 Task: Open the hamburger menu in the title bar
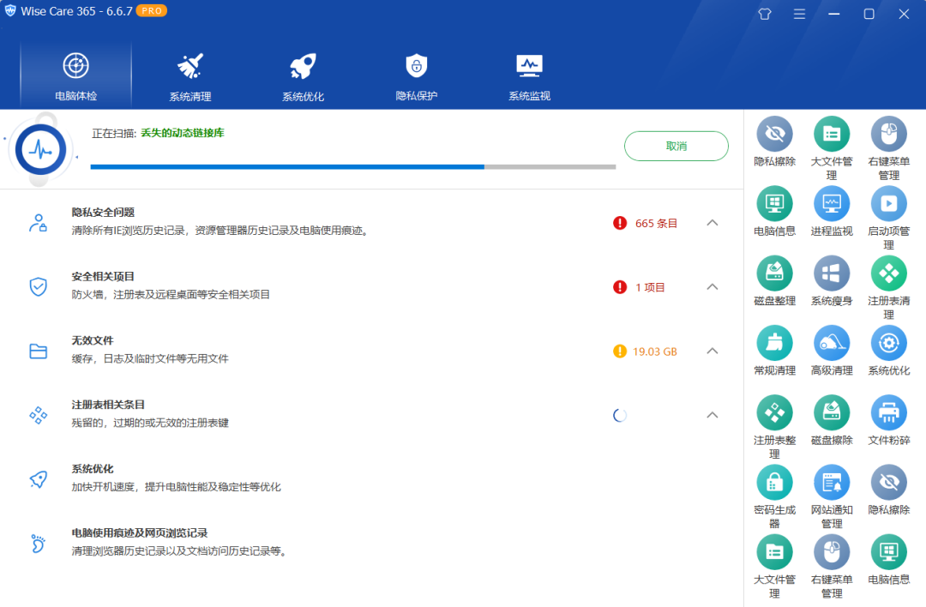[x=799, y=14]
